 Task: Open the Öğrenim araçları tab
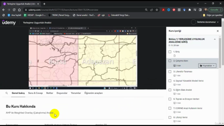(x=93, y=93)
